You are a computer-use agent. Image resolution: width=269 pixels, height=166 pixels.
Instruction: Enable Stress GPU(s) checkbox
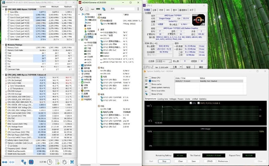pyautogui.click(x=150, y=94)
